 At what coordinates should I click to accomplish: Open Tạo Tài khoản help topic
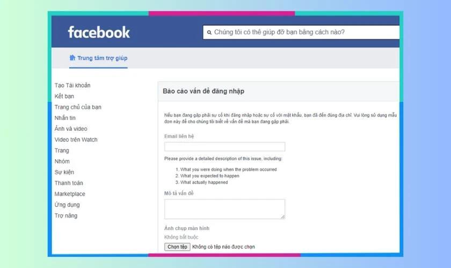coord(72,85)
